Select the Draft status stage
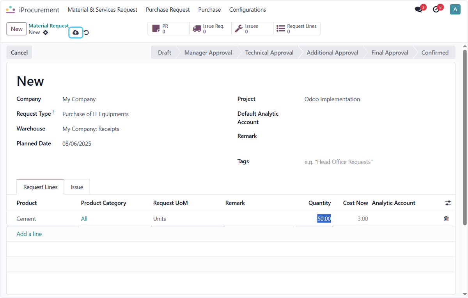This screenshot has height=298, width=468. click(164, 53)
